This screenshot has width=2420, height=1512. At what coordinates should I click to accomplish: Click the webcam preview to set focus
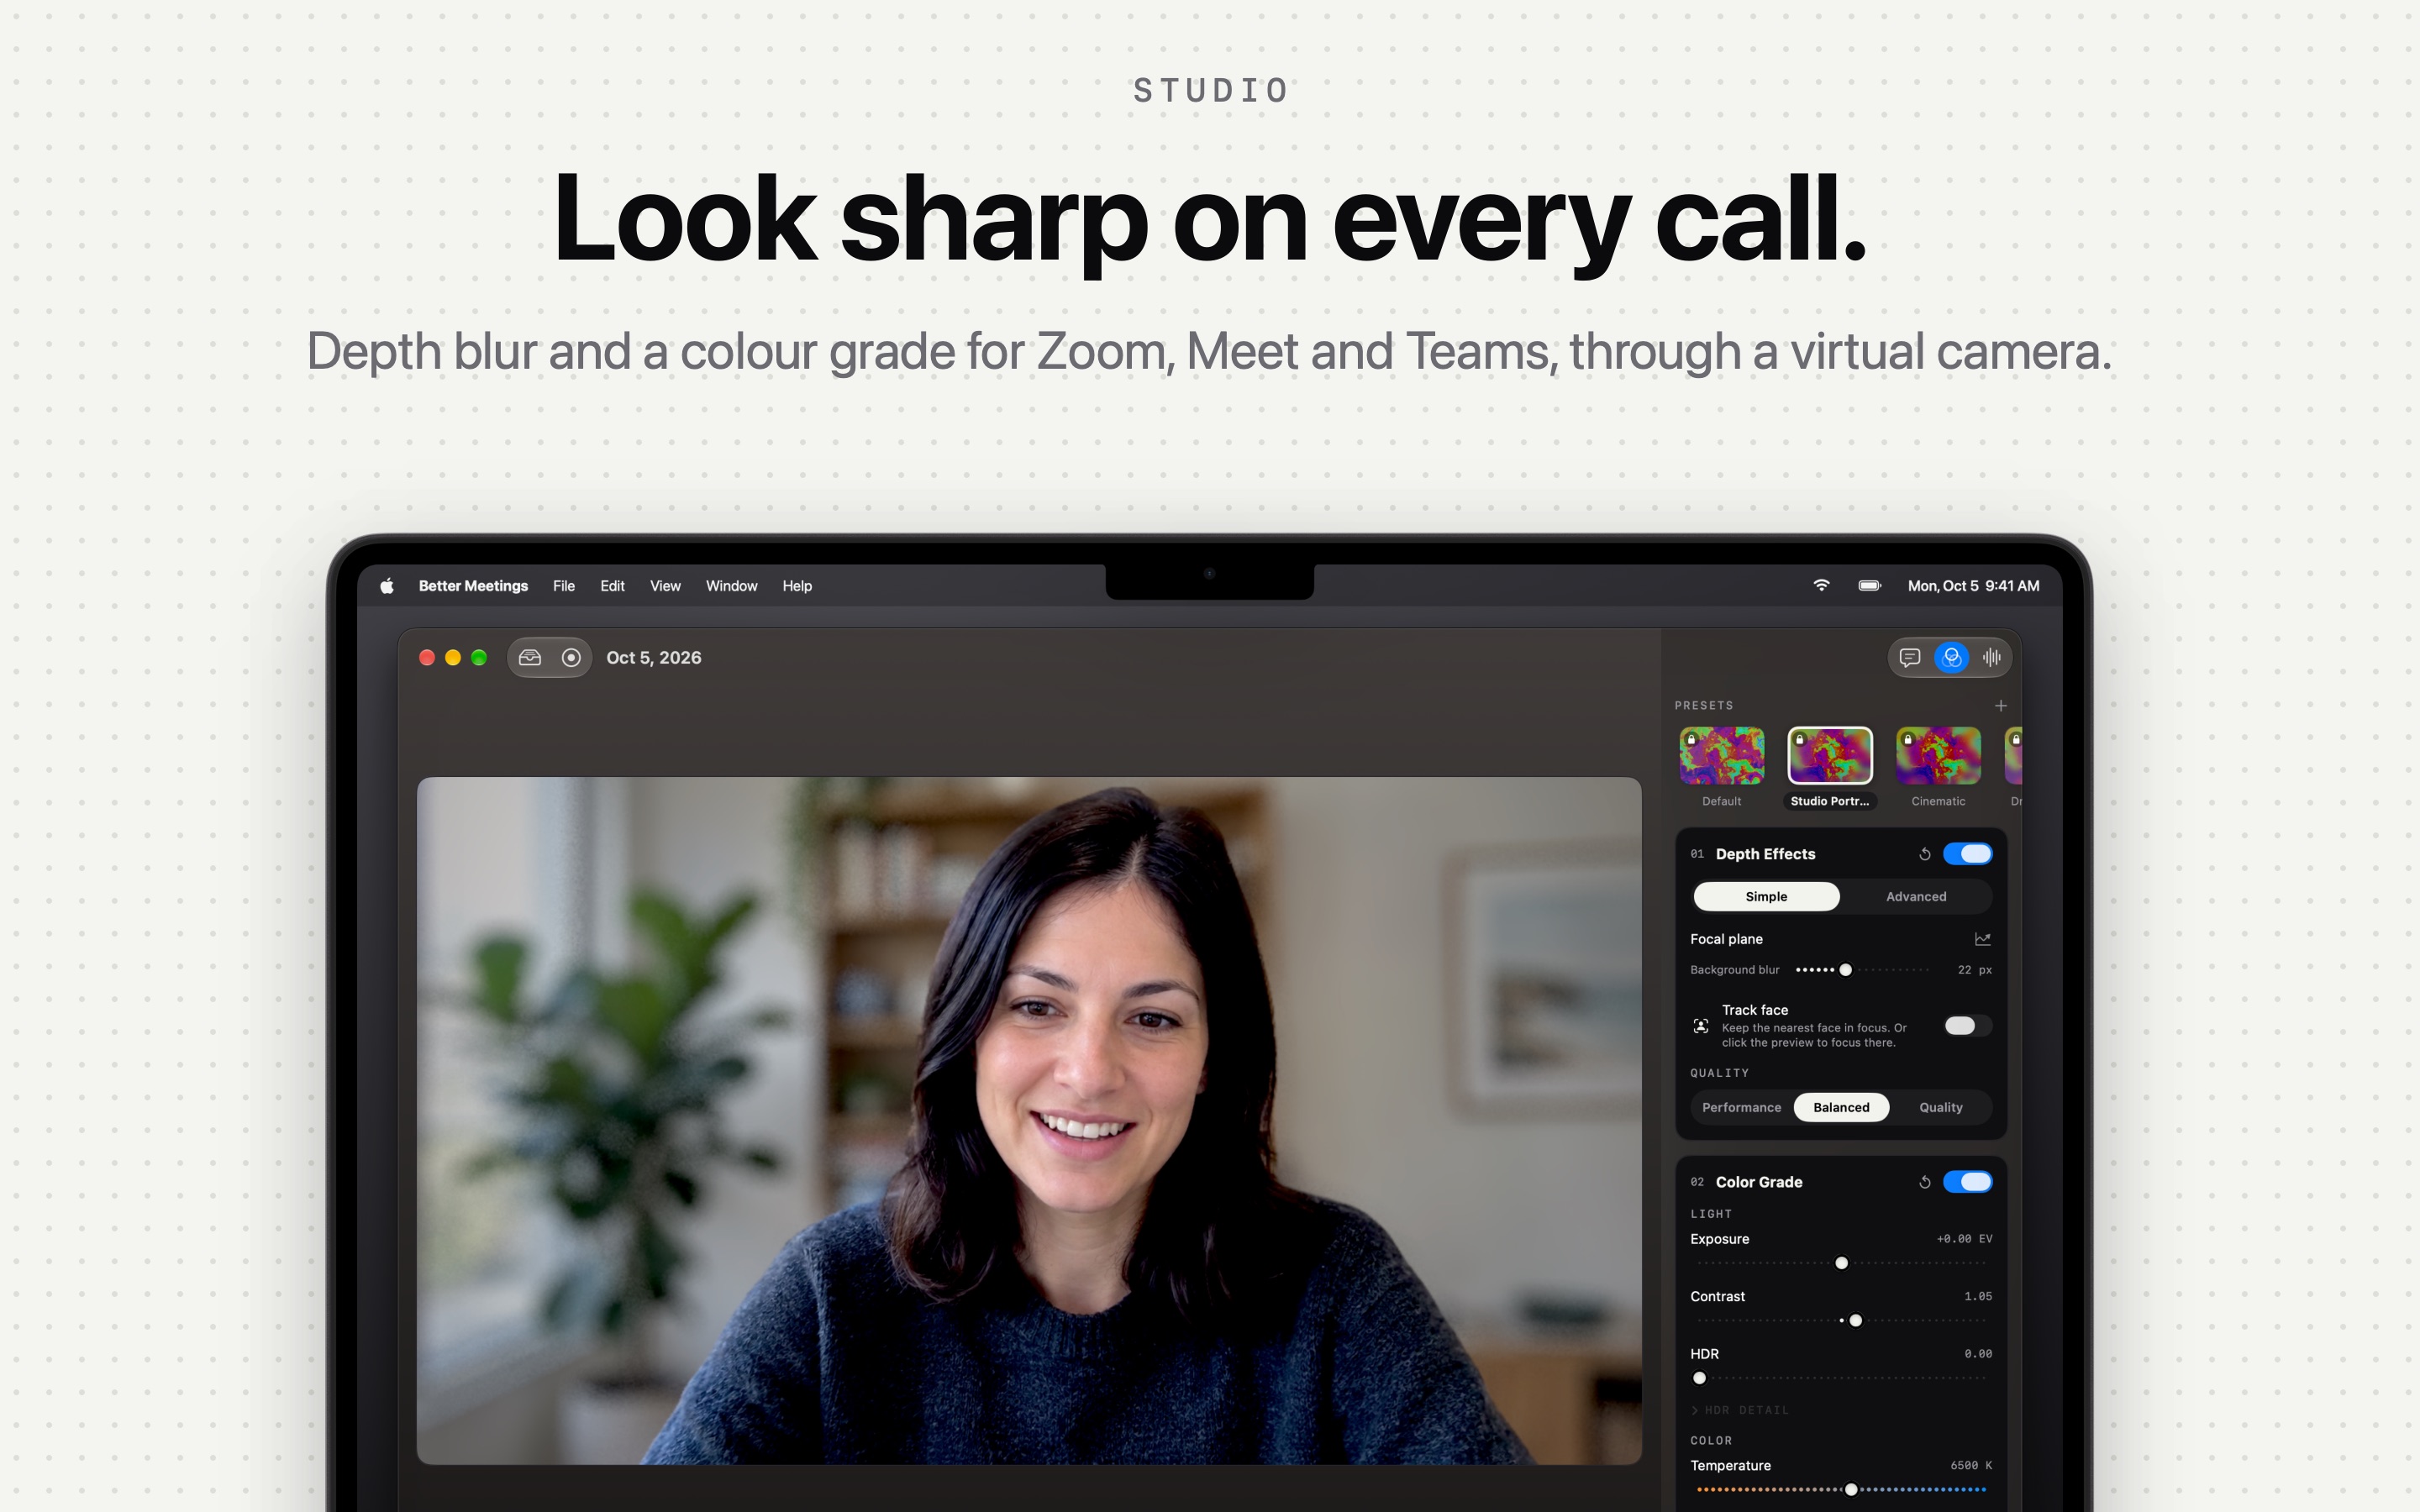pos(1029,1121)
